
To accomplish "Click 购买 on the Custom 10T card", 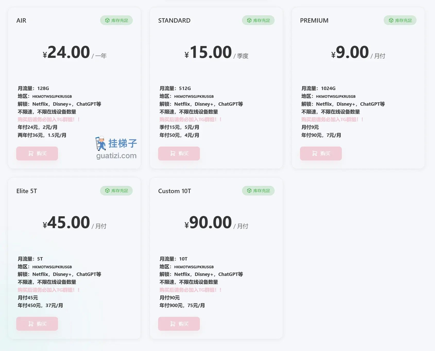I will coord(179,324).
